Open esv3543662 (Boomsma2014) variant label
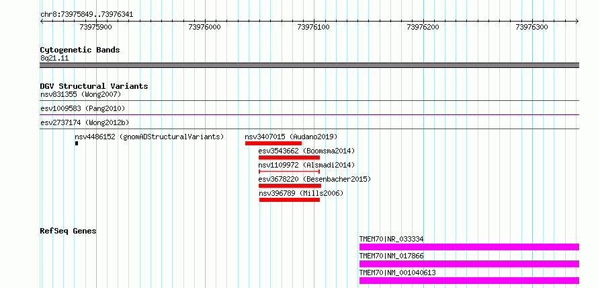This screenshot has height=288, width=598. point(306,151)
